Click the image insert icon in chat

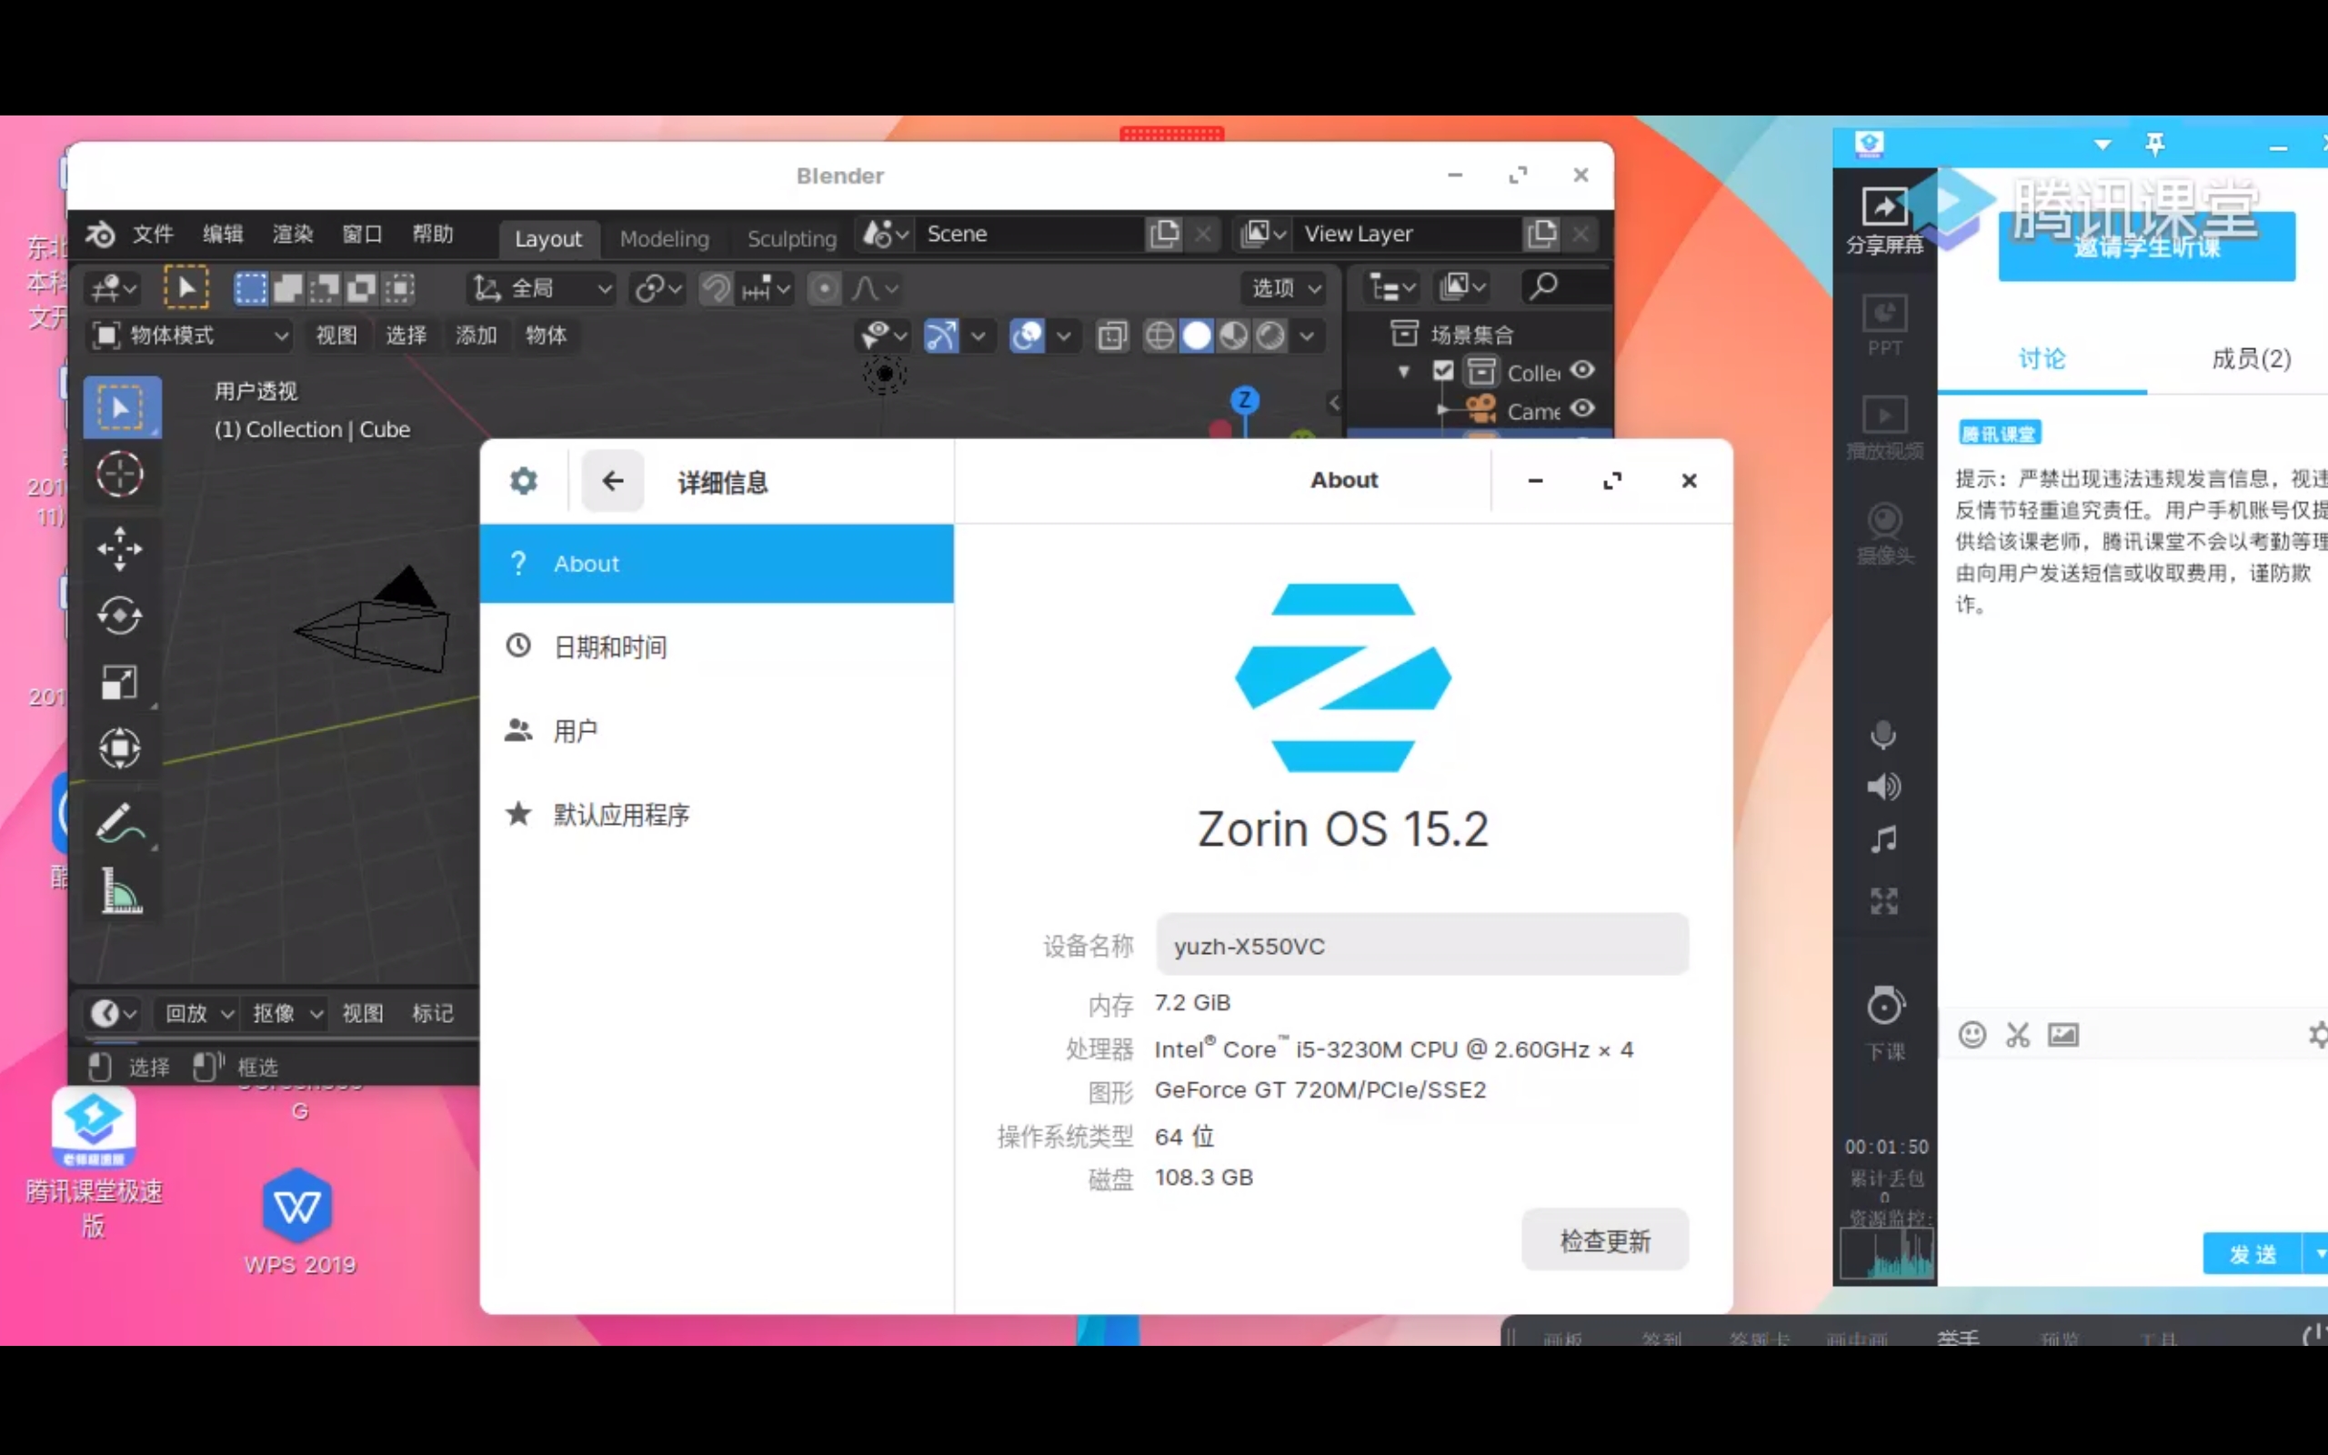pos(2062,1035)
